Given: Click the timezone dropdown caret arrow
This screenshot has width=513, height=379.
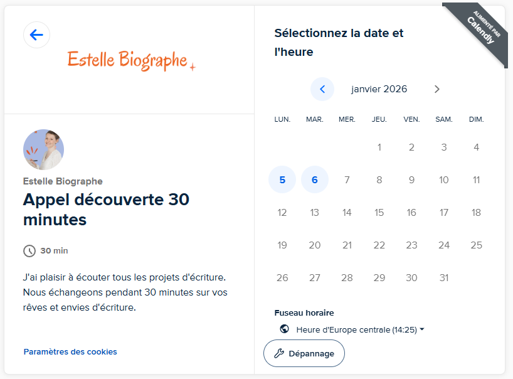Looking at the screenshot, I should click(x=422, y=329).
